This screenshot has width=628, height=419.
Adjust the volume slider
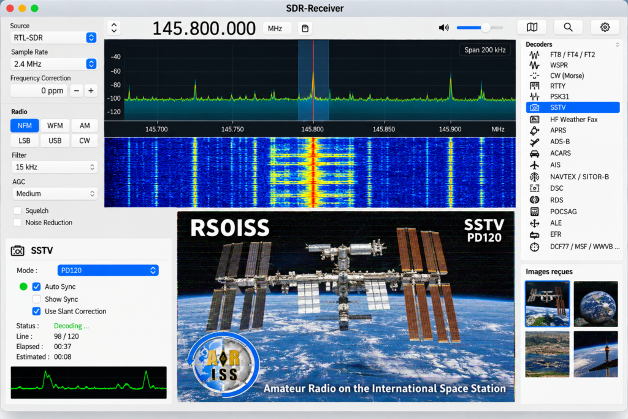(480, 28)
